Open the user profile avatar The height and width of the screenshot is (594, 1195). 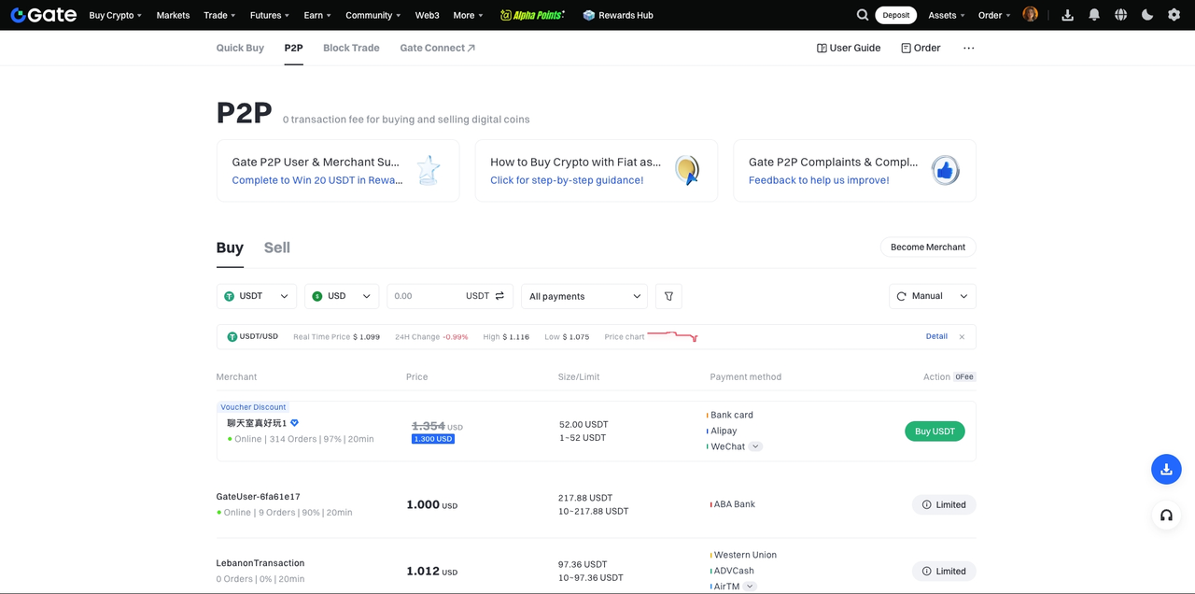(x=1031, y=15)
